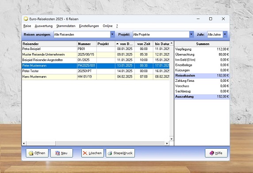Click start time 05:30

(144, 54)
